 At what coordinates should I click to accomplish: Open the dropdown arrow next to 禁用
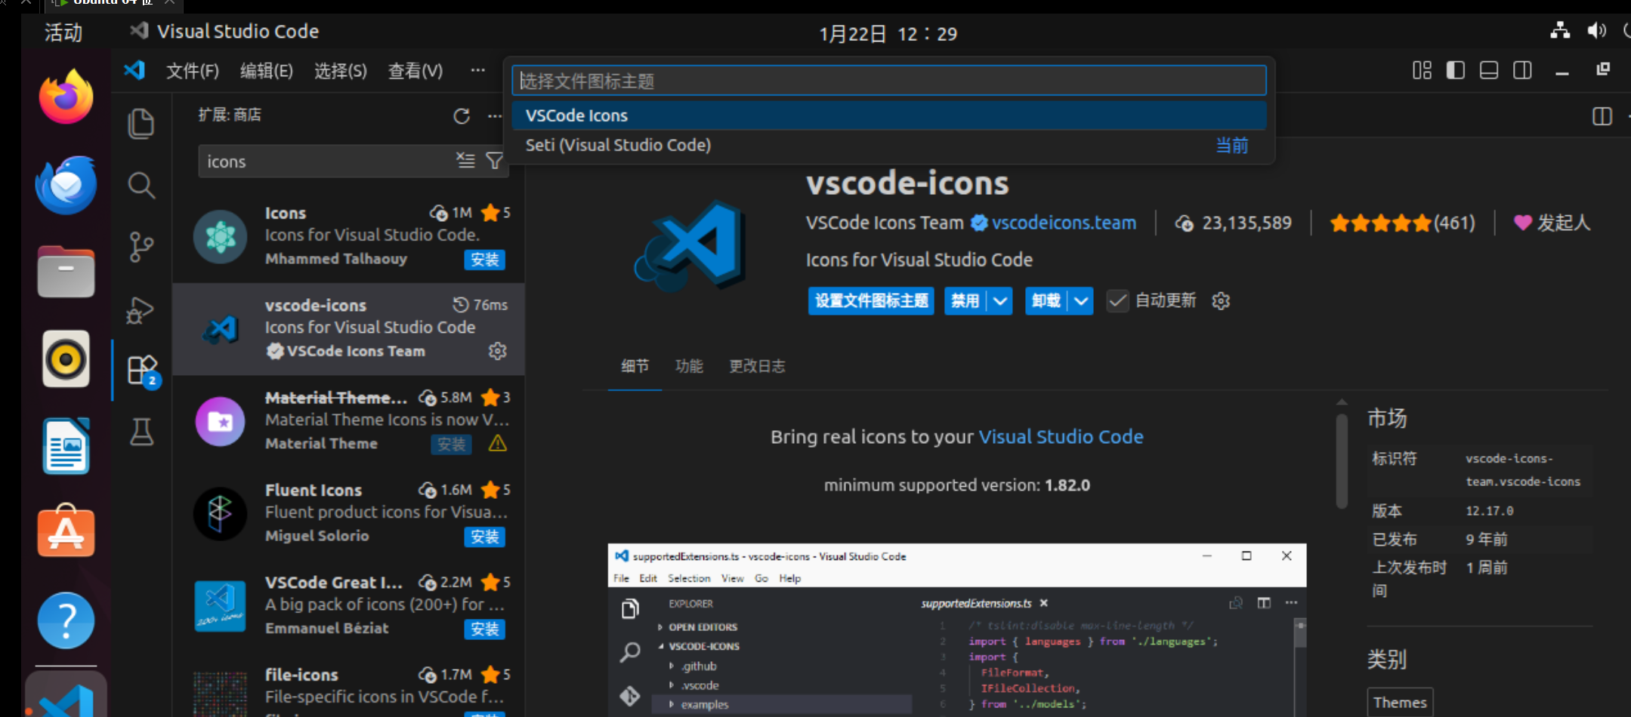point(1000,300)
